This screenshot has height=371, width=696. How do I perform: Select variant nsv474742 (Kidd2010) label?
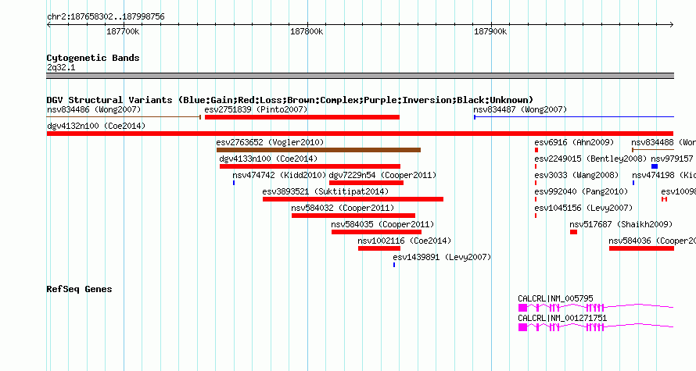coord(279,175)
